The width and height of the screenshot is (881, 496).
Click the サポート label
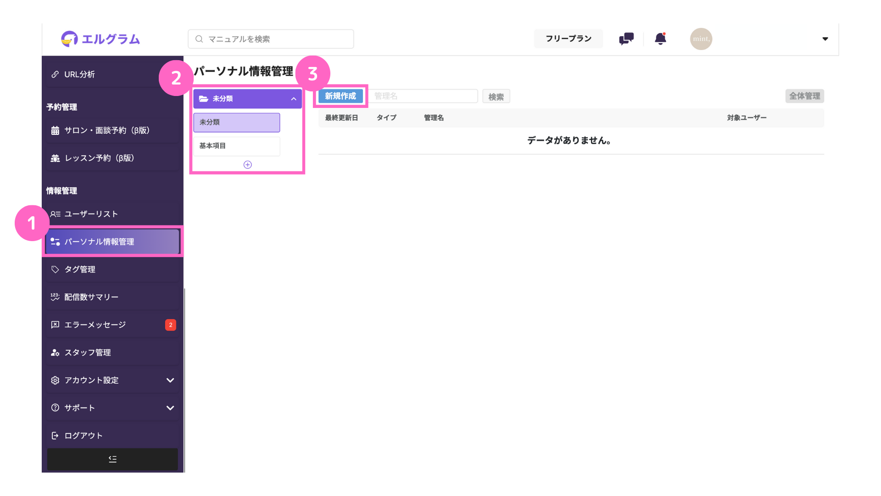point(79,408)
